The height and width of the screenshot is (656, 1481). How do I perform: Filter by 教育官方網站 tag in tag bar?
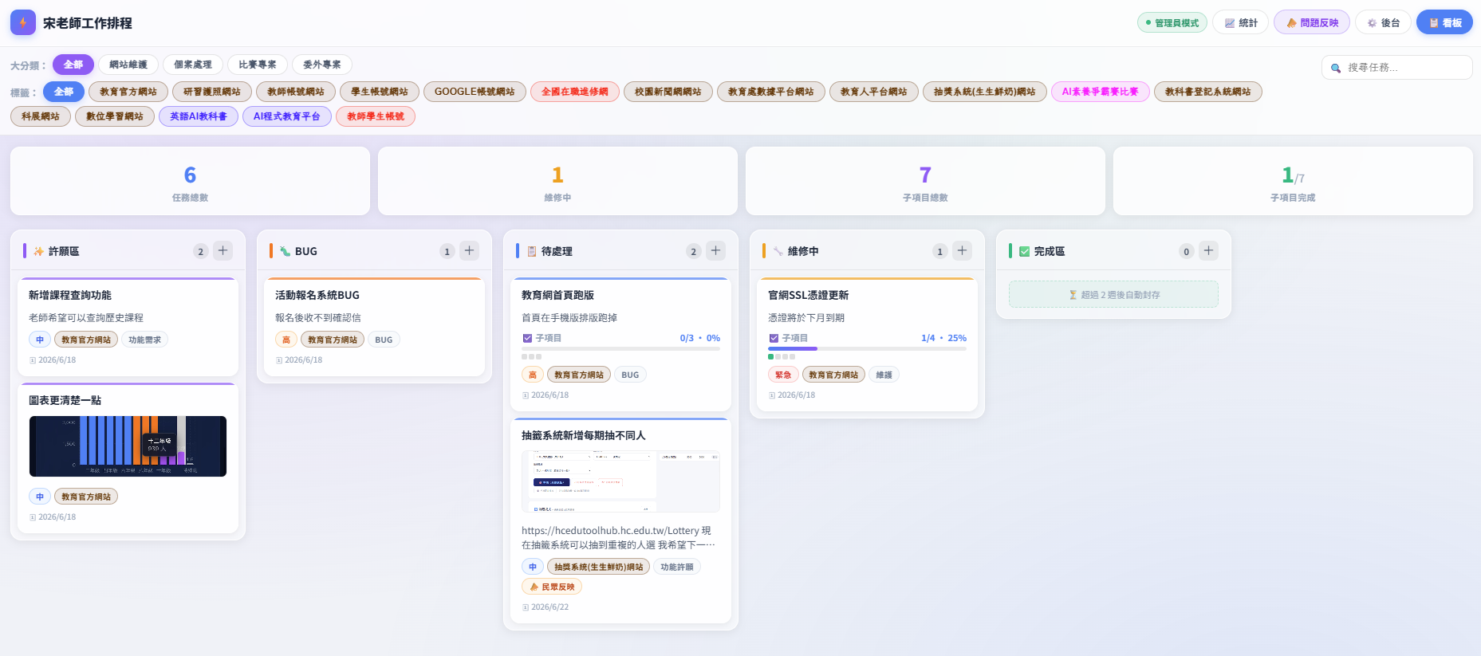point(128,92)
